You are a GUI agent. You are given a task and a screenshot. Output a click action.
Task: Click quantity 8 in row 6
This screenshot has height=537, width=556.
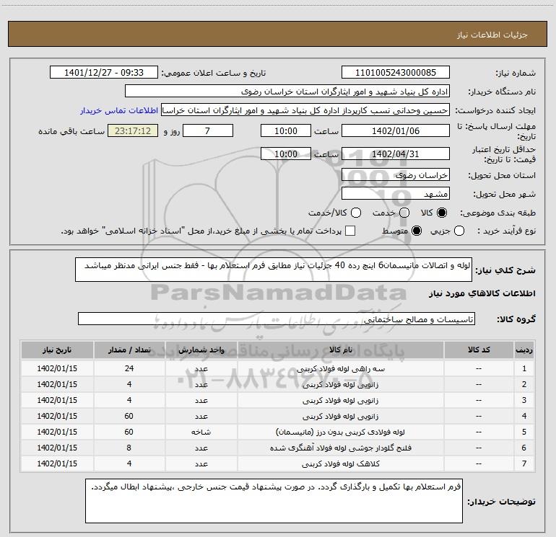pos(129,448)
